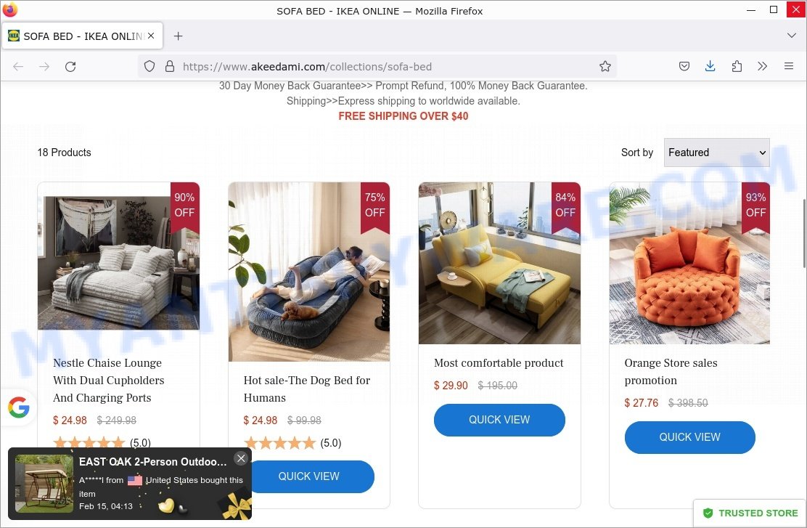Image resolution: width=807 pixels, height=528 pixels.
Task: Close the SOFA BED tab
Action: click(x=151, y=36)
